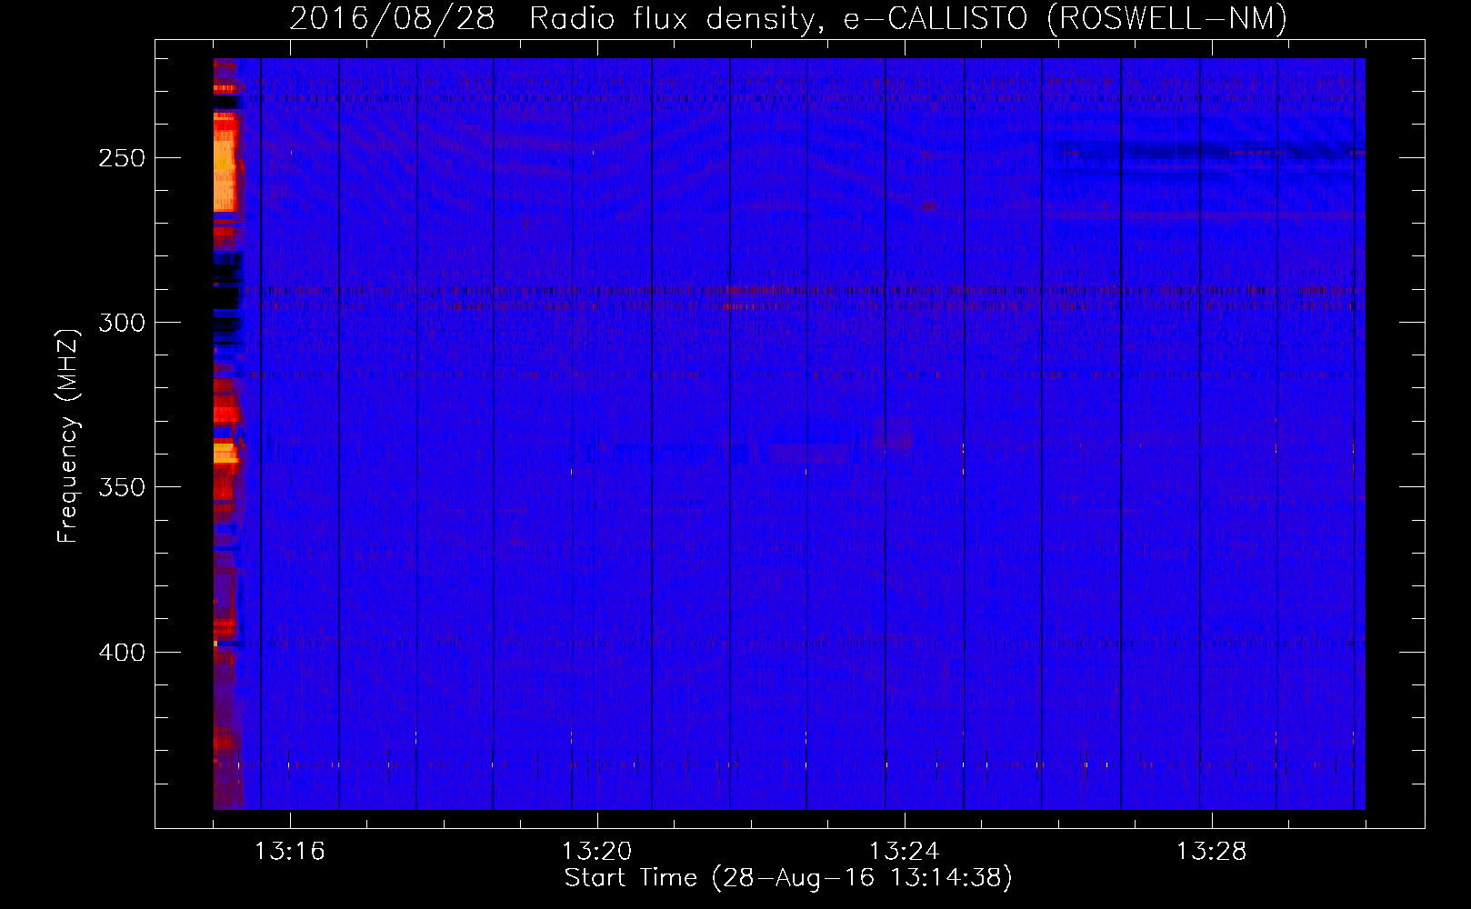1471x909 pixels.
Task: Click the 300 frequency tick label
Action: pyautogui.click(x=122, y=323)
